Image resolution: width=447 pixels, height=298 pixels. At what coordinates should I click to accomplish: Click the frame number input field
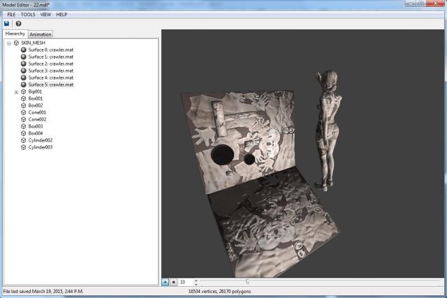184,282
